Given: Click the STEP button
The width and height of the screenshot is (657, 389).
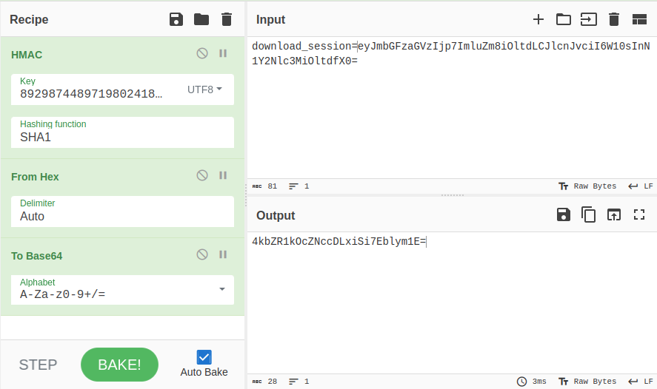Looking at the screenshot, I should pyautogui.click(x=38, y=365).
